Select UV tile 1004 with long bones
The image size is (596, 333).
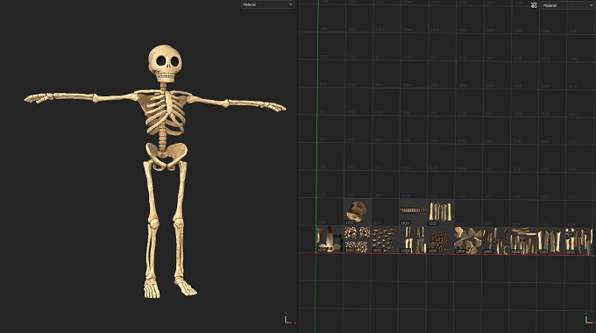tap(413, 240)
